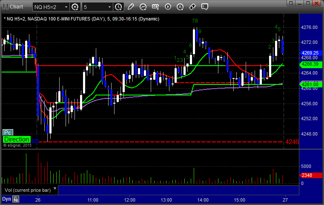
Task: Open the GET studies menu
Action: (155, 7)
